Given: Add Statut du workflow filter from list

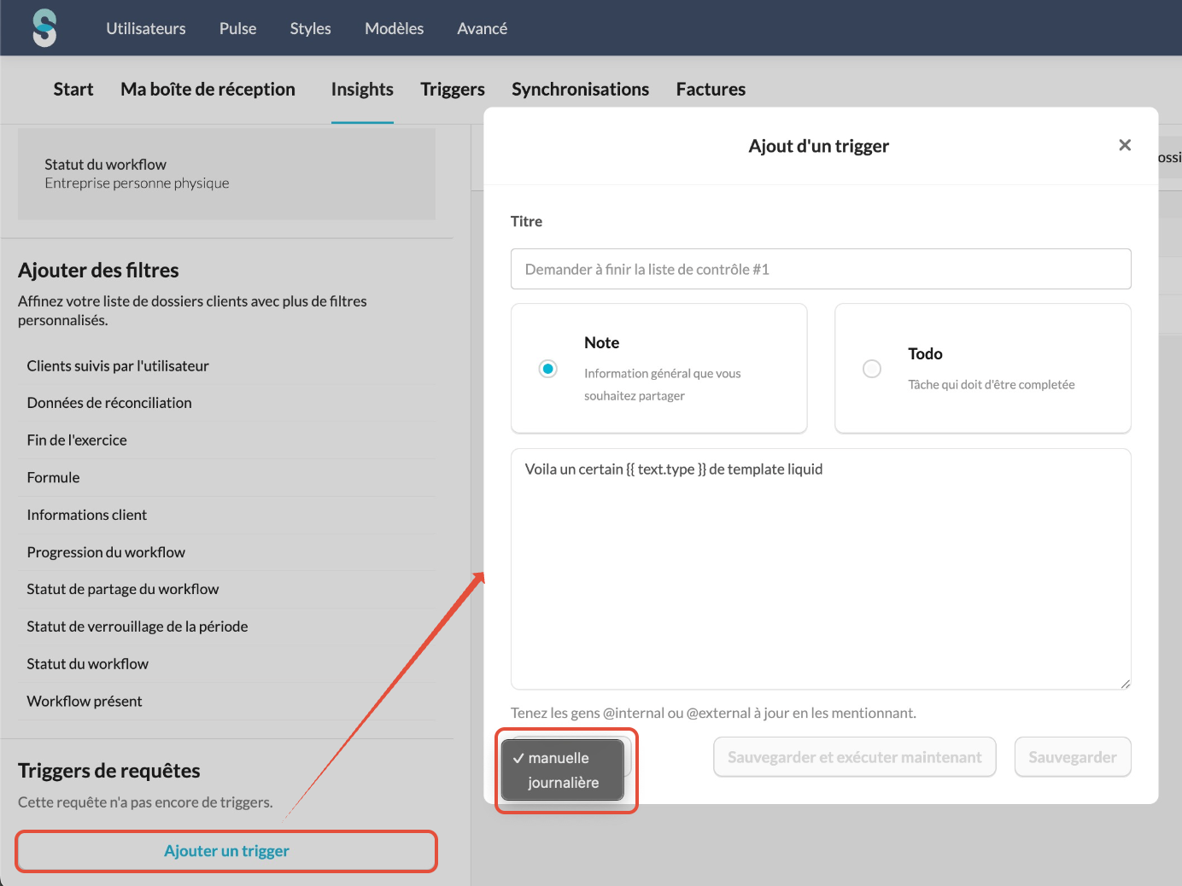Looking at the screenshot, I should 227,664.
